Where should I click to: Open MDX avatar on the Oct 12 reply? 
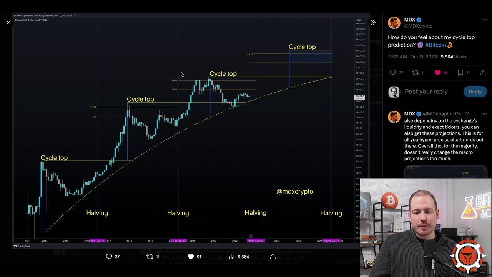click(x=394, y=117)
